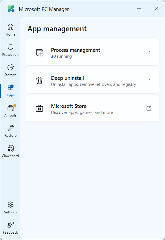Click the AI Tools label in sidebar
The width and height of the screenshot is (165, 240).
10,115
